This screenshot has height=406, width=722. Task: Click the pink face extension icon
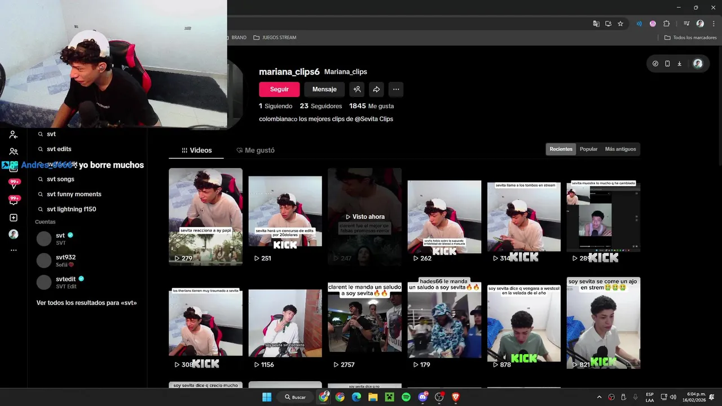pos(653,24)
